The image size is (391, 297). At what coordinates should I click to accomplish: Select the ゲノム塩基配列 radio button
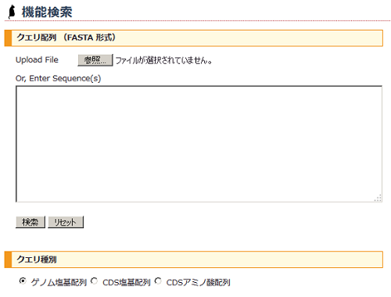[23, 281]
